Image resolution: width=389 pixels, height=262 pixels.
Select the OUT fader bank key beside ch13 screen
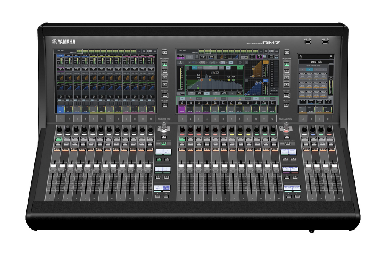point(287,71)
